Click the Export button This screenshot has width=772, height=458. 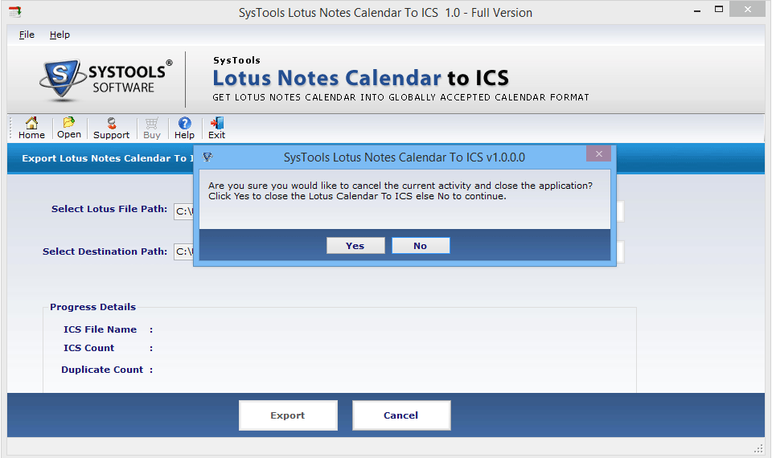click(288, 415)
